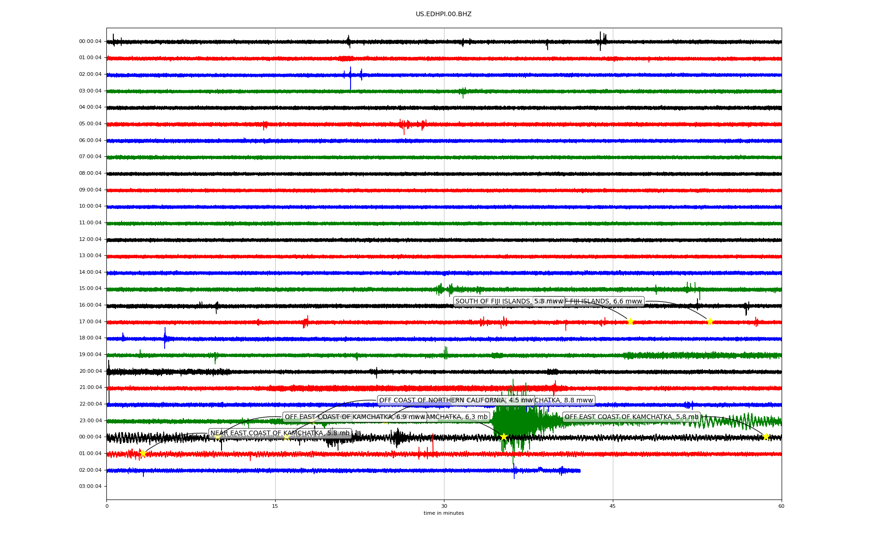Click the star marker linked to Fiji 5.8 mww

[630, 321]
